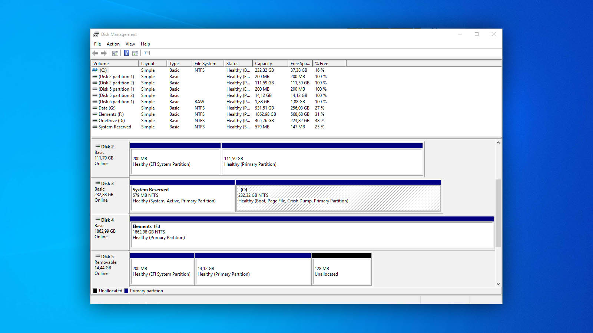Click the Forward arrow toolbar icon
The width and height of the screenshot is (593, 333).
[x=104, y=53]
